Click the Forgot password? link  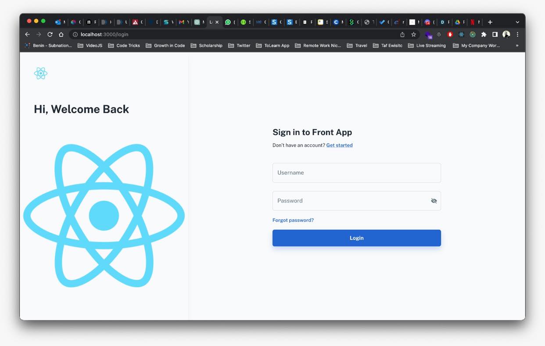point(293,220)
